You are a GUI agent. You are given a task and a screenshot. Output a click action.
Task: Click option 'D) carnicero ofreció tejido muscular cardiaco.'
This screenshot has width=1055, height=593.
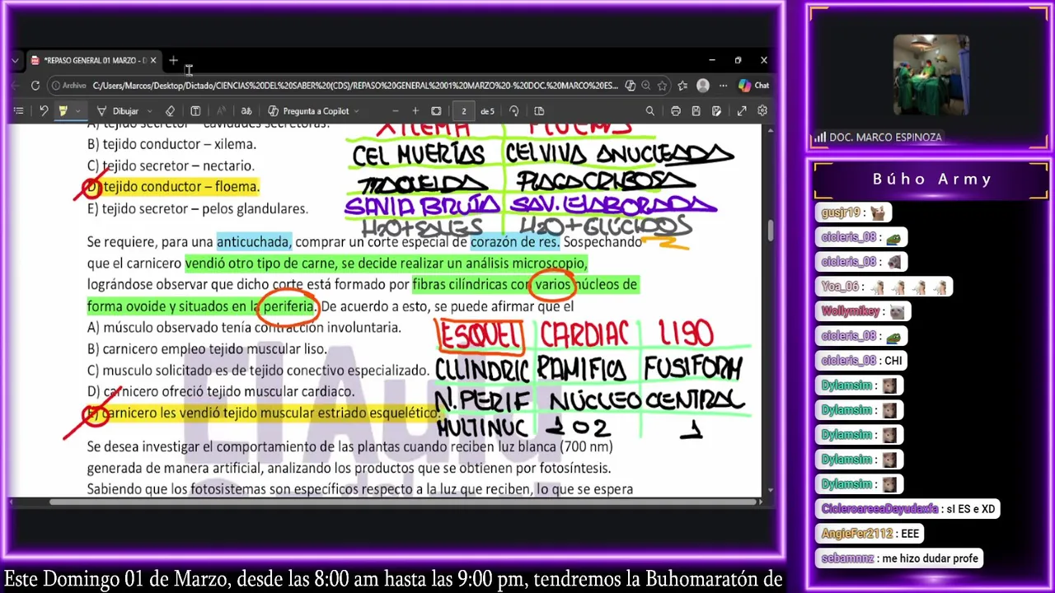pyautogui.click(x=221, y=392)
